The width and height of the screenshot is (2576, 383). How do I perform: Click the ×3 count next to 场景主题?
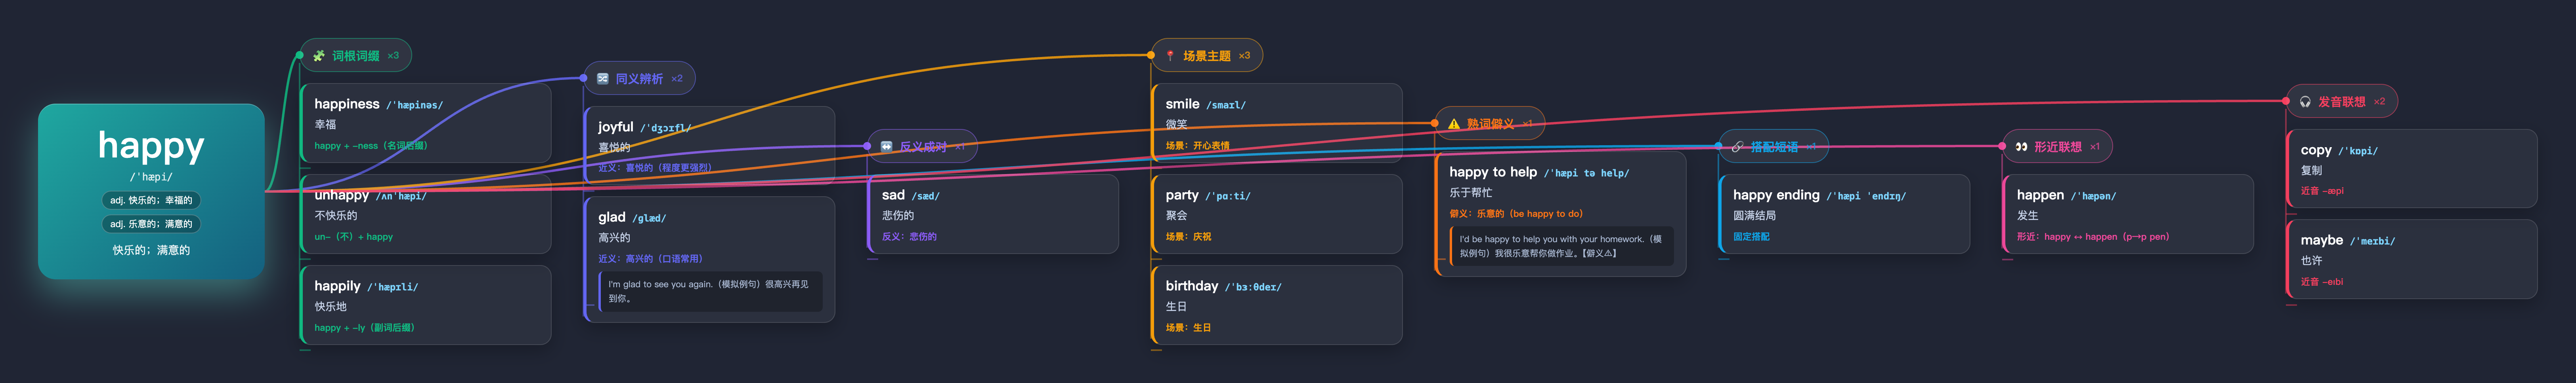(1244, 56)
